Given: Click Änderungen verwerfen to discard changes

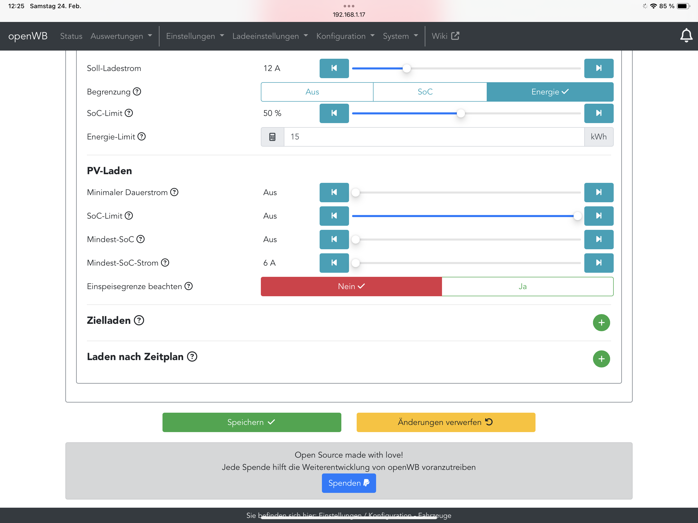Looking at the screenshot, I should pyautogui.click(x=446, y=422).
